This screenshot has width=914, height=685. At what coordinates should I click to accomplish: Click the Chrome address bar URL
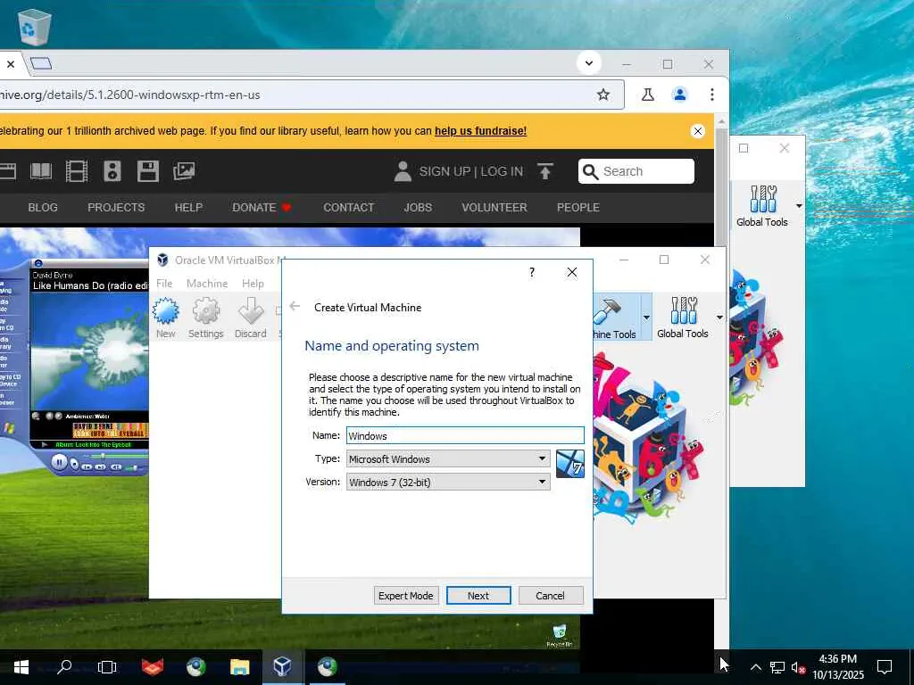(130, 95)
